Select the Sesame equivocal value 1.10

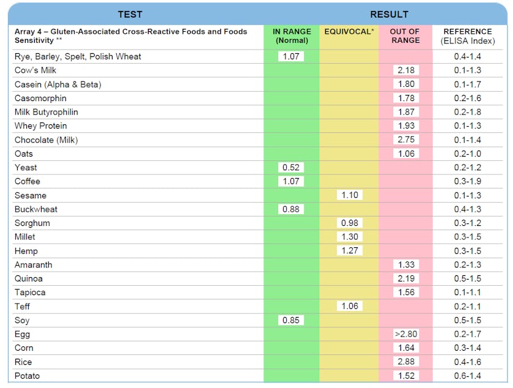click(x=350, y=195)
